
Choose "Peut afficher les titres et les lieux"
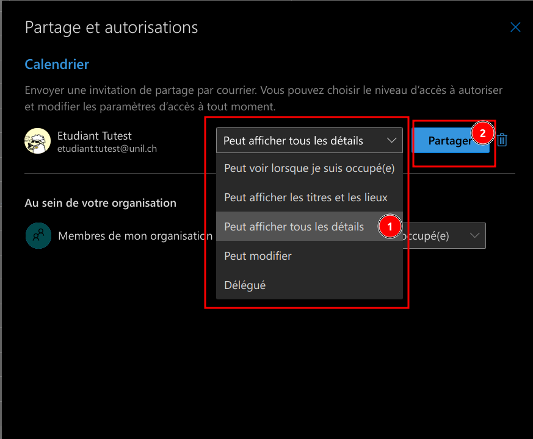(305, 198)
